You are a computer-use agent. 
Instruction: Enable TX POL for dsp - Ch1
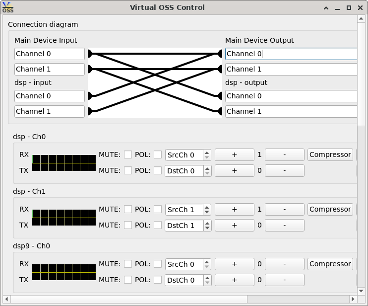pos(158,225)
